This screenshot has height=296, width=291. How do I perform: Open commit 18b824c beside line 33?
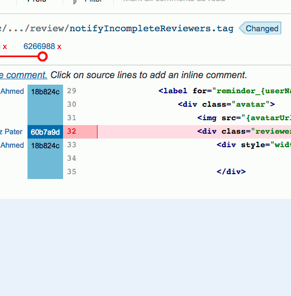click(x=45, y=146)
